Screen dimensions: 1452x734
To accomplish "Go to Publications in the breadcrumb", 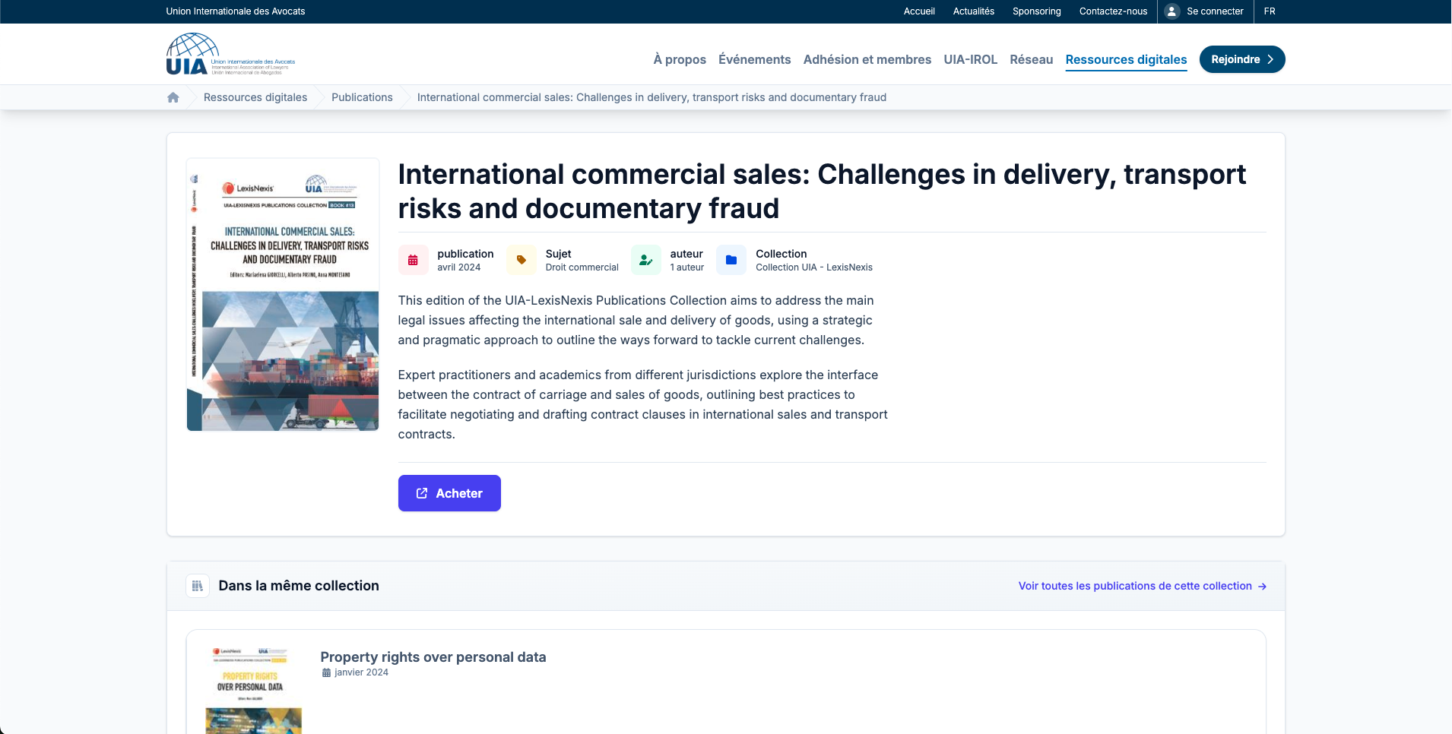I will coord(362,97).
